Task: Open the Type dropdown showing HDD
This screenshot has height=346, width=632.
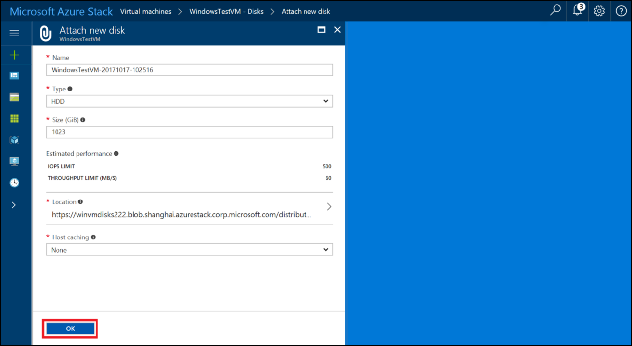Action: click(189, 101)
